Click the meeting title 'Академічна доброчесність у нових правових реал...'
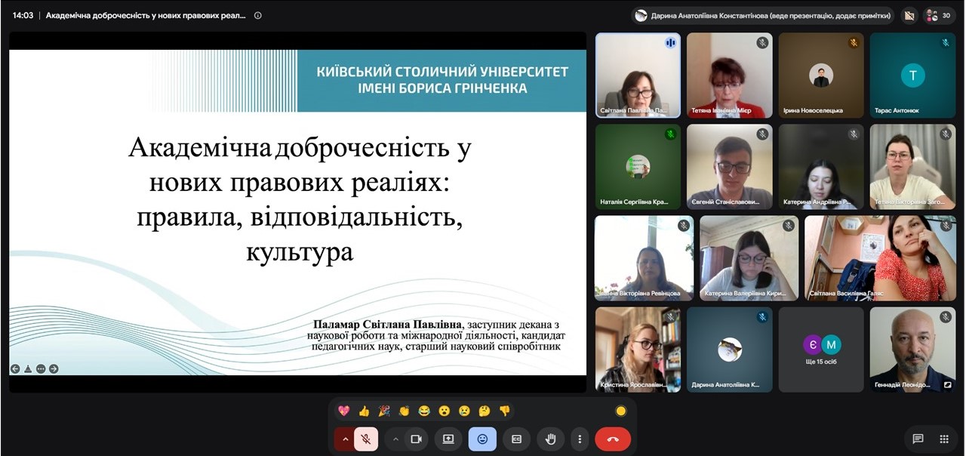Viewport: 966px width, 456px height. [x=146, y=15]
